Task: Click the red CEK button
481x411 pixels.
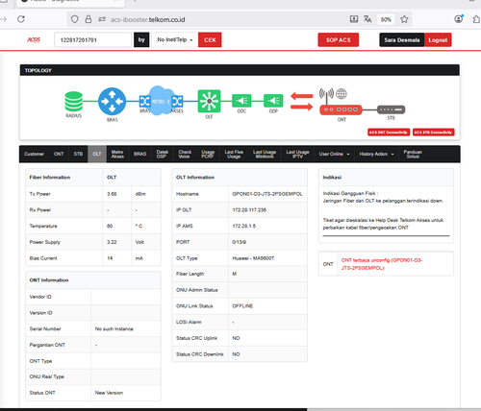Action: (210, 40)
